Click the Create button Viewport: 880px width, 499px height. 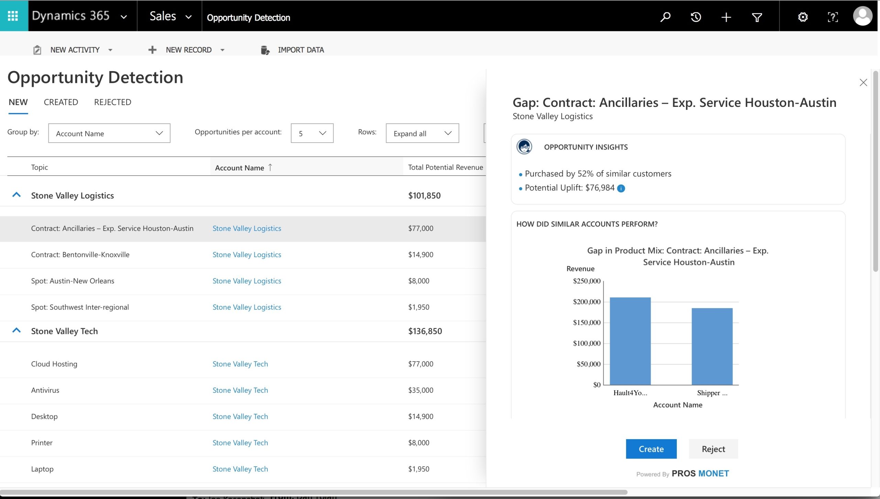point(651,449)
